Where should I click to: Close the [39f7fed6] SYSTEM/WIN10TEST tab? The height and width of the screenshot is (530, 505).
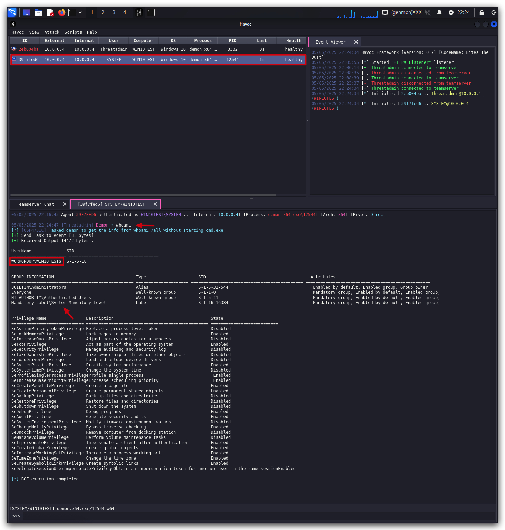tap(155, 204)
